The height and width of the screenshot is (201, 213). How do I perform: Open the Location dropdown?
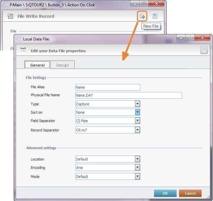tap(137, 159)
